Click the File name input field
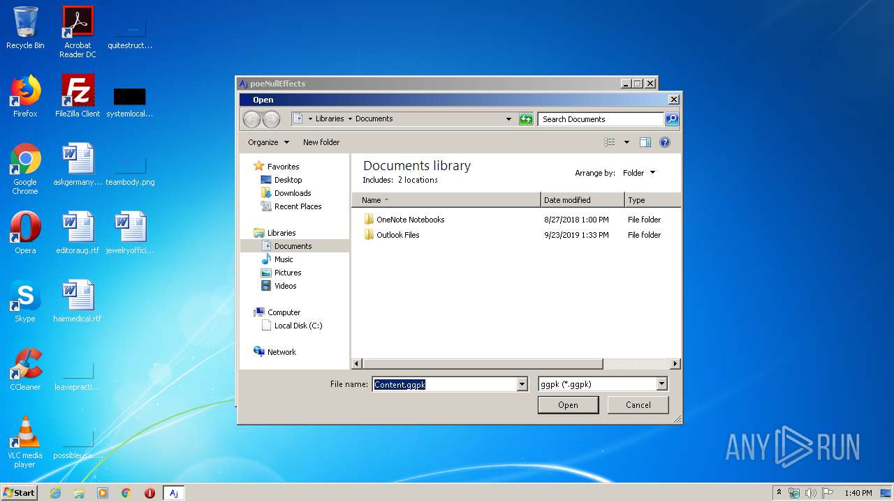 click(444, 384)
